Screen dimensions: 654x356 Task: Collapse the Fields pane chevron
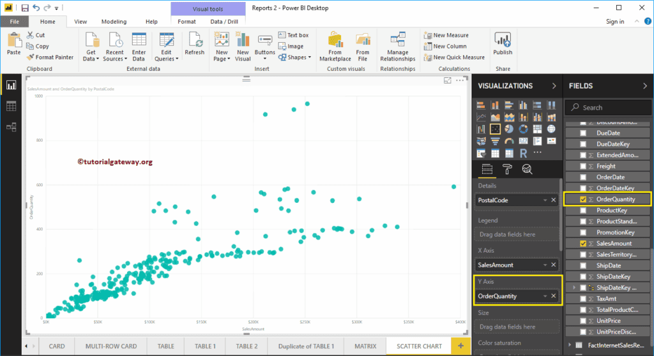645,86
